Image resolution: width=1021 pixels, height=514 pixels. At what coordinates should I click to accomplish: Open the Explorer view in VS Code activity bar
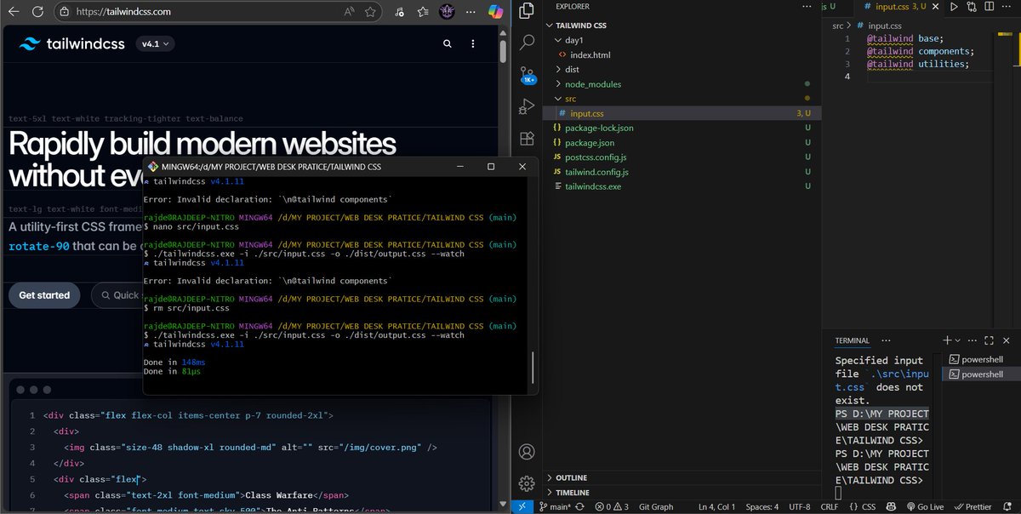[528, 11]
